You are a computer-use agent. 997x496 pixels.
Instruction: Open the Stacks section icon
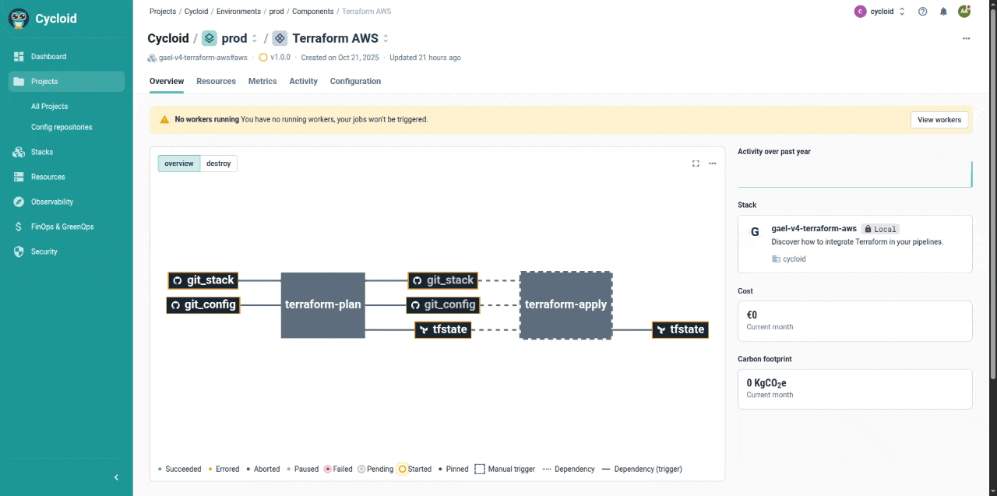click(19, 153)
